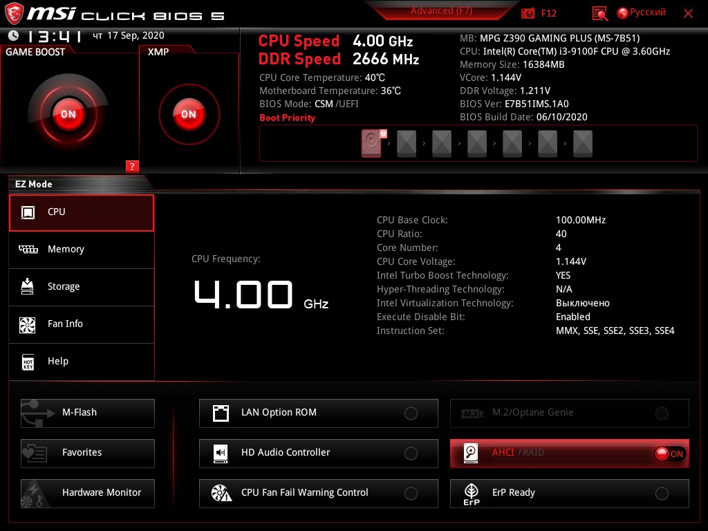Click the CPU chip icon
Screen dimensions: 708x531
[x=28, y=212]
